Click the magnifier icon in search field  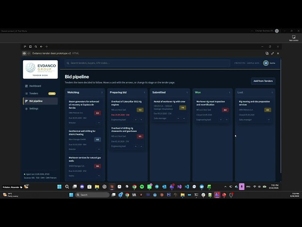point(68,63)
